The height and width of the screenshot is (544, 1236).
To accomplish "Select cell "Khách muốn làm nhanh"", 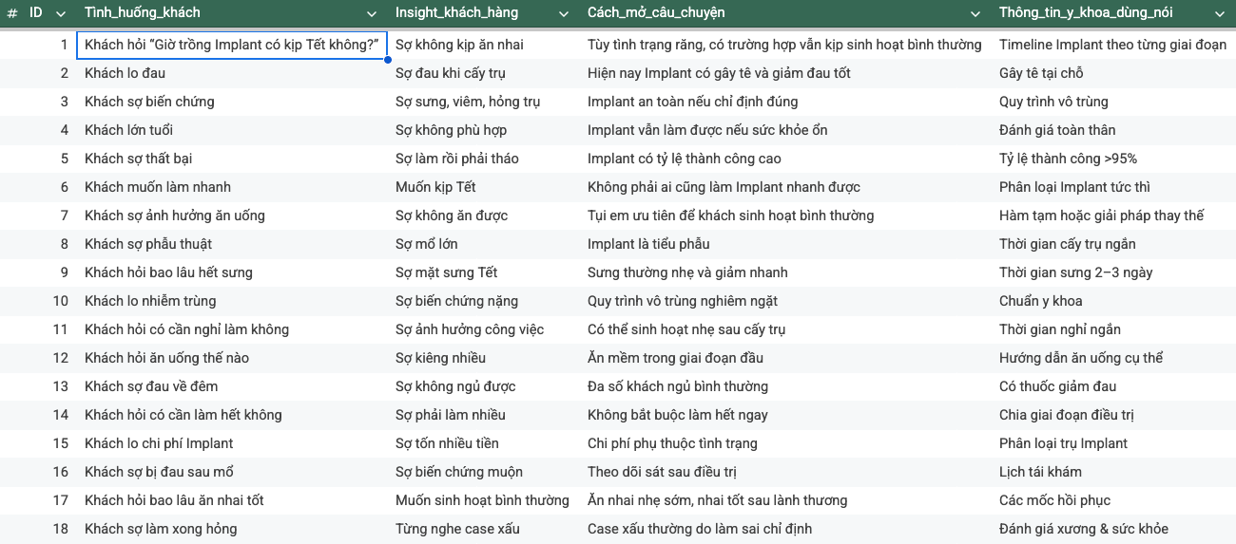I will pos(232,187).
